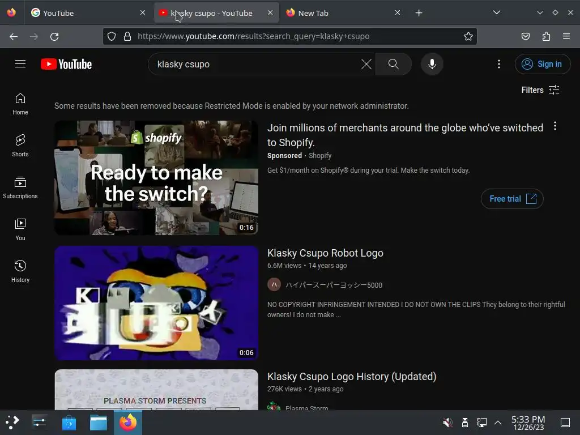Expand the list all tabs dropdown
Screen dimensions: 580x435
pyautogui.click(x=496, y=12)
